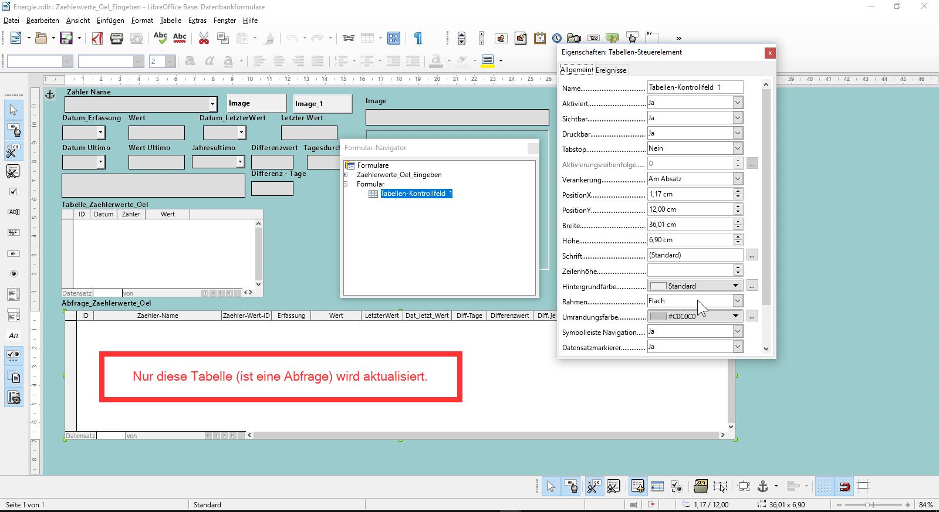Click the Name input field
Image resolution: width=939 pixels, height=512 pixels.
coord(695,87)
